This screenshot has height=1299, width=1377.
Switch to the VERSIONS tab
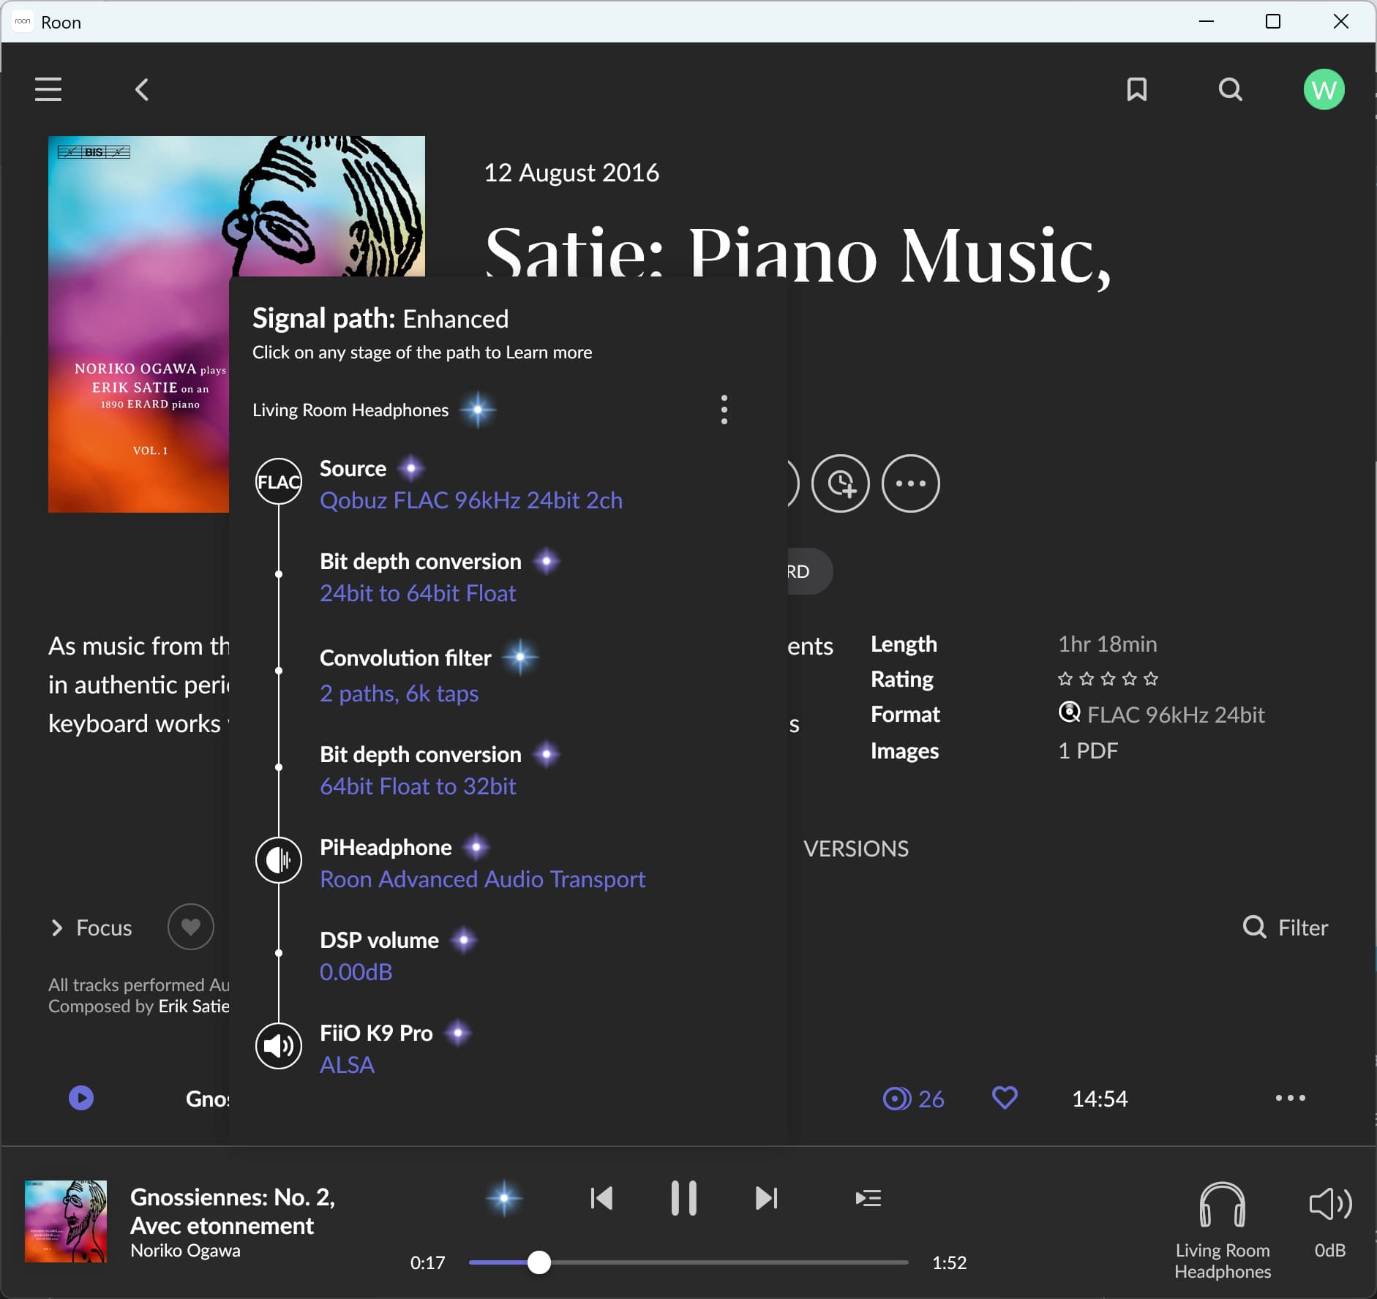[855, 848]
